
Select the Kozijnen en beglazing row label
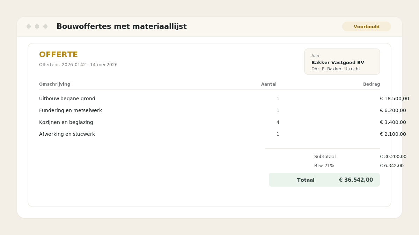pos(66,122)
